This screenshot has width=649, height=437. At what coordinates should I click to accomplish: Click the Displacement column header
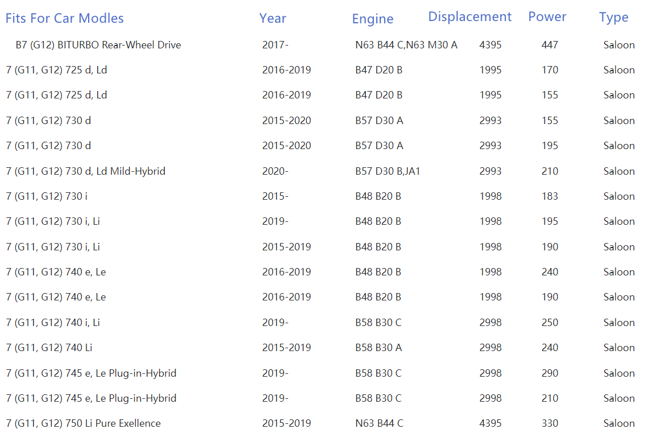(470, 17)
